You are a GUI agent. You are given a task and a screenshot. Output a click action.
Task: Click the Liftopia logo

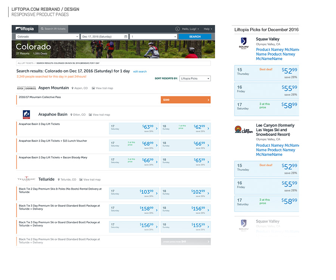25,29
